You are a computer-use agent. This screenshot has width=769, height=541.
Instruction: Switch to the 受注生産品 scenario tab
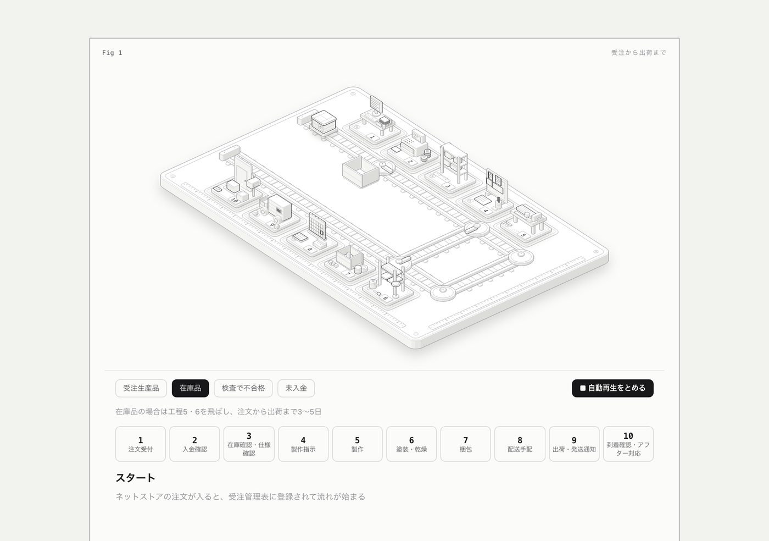coord(141,388)
